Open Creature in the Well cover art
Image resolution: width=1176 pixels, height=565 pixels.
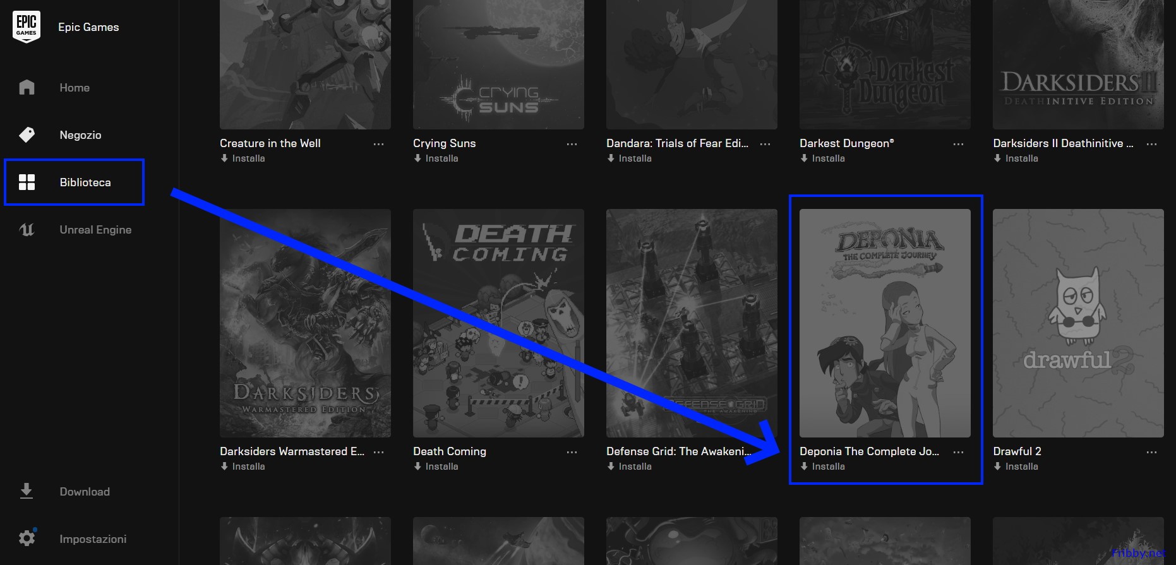coord(305,64)
